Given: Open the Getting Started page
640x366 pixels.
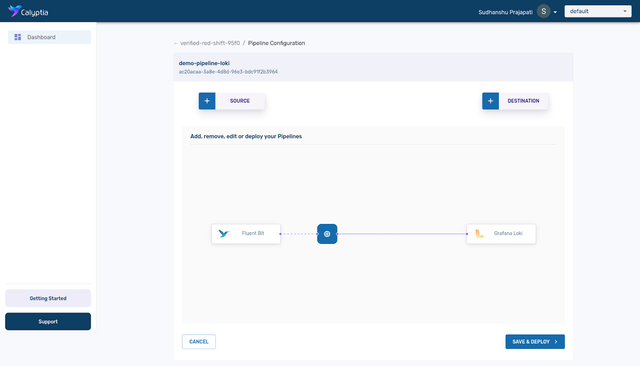Looking at the screenshot, I should pos(48,298).
